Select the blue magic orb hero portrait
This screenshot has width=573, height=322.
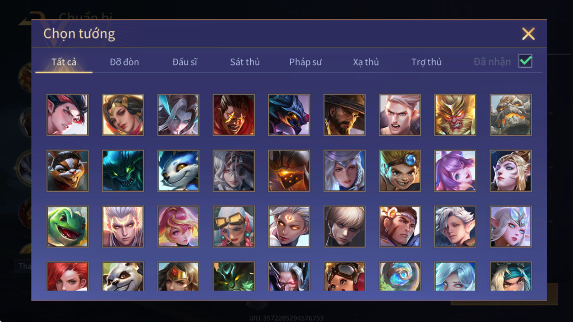pyautogui.click(x=400, y=276)
